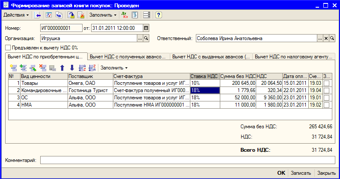Select the highlighted 18% cell in row 2
340x179 pixels.
click(205, 90)
